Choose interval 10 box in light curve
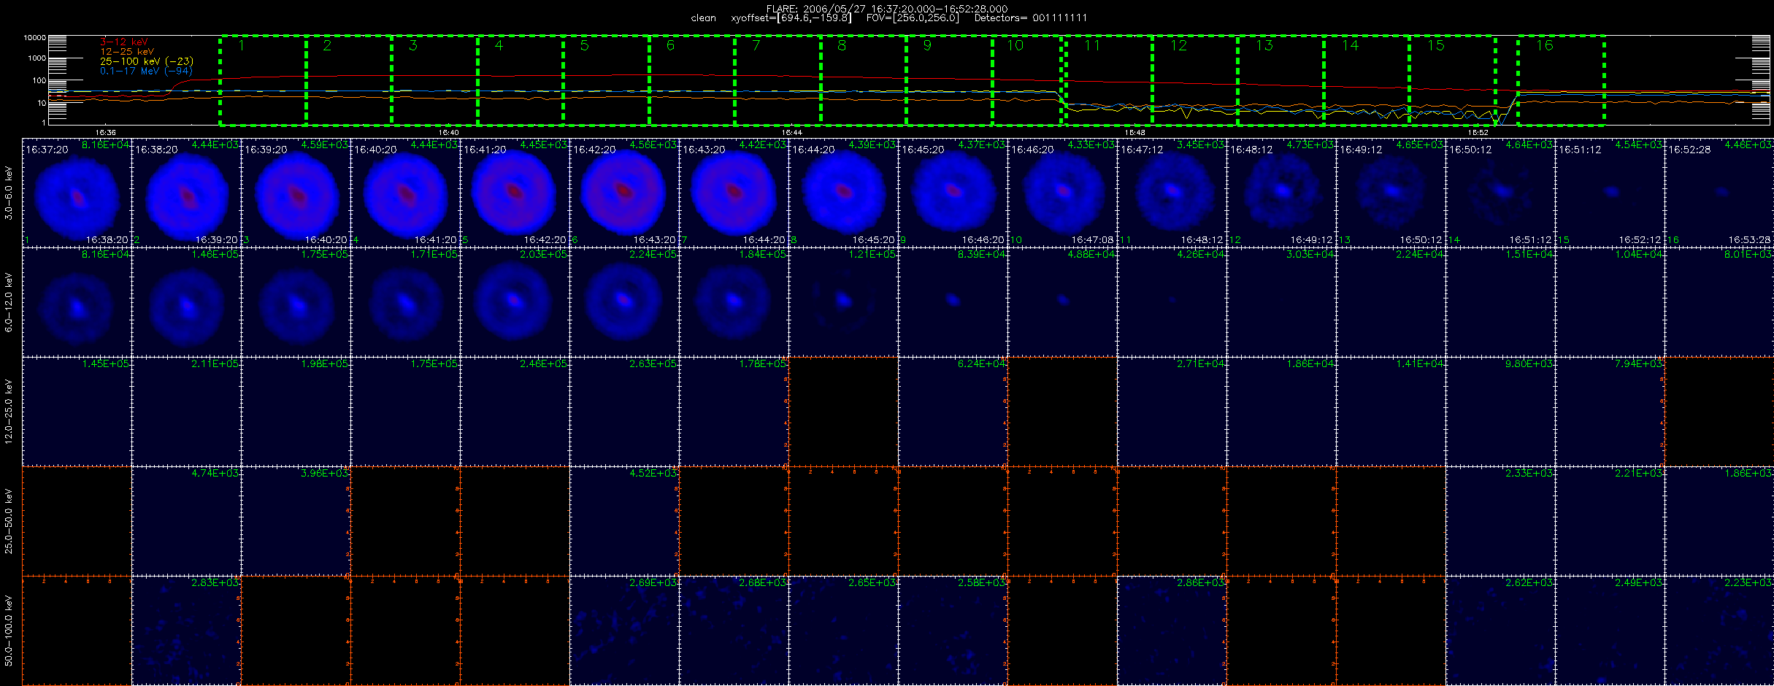 [1027, 80]
